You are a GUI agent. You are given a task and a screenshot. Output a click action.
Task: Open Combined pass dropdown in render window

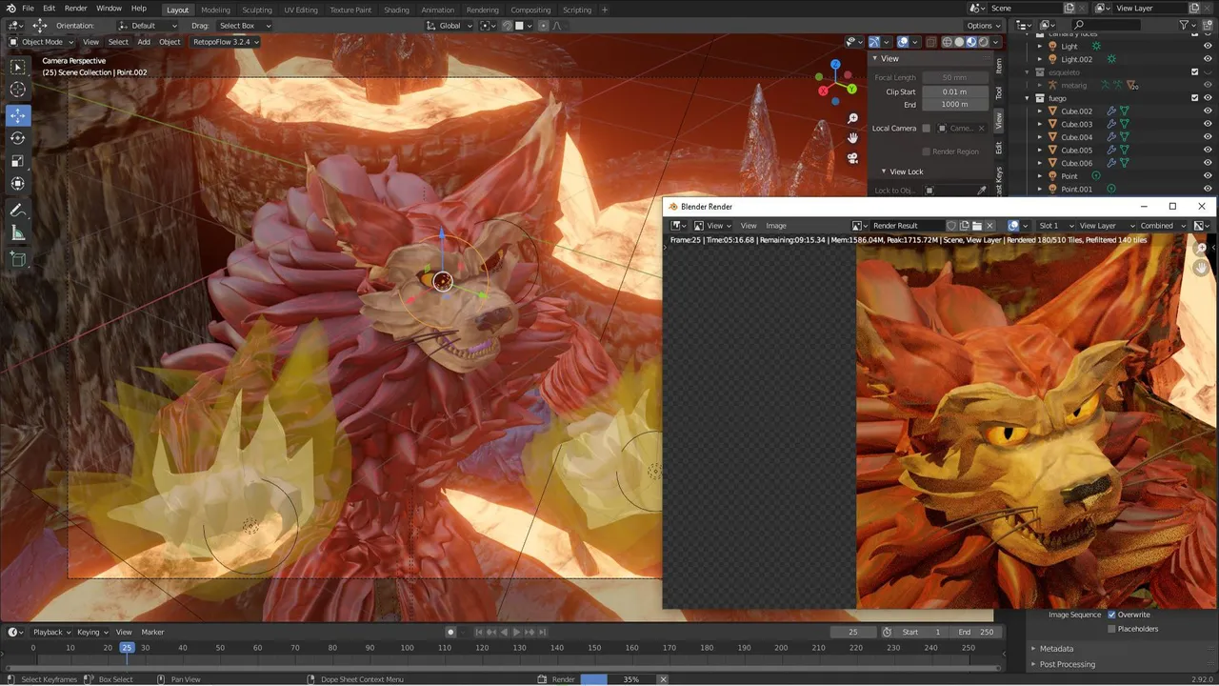pos(1161,226)
